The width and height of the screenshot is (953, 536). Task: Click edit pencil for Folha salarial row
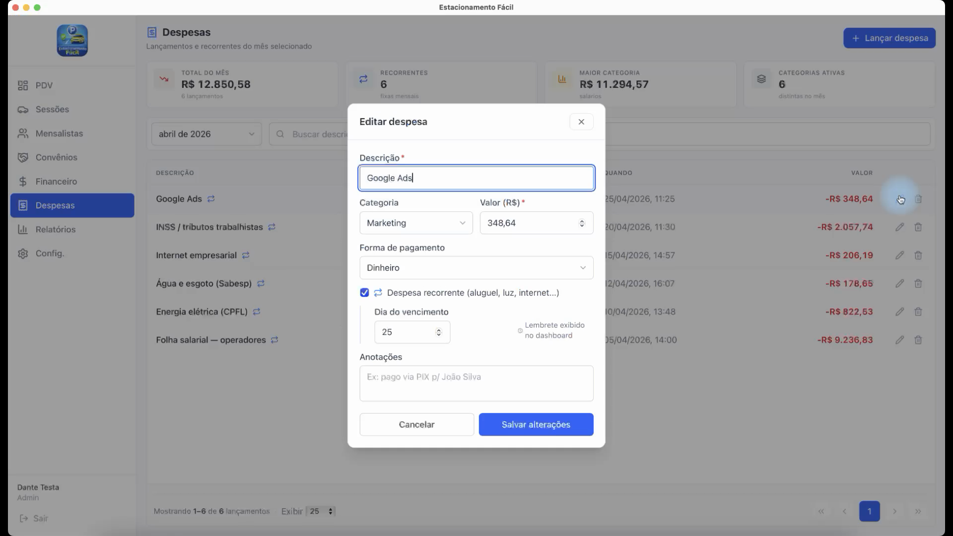pos(899,340)
